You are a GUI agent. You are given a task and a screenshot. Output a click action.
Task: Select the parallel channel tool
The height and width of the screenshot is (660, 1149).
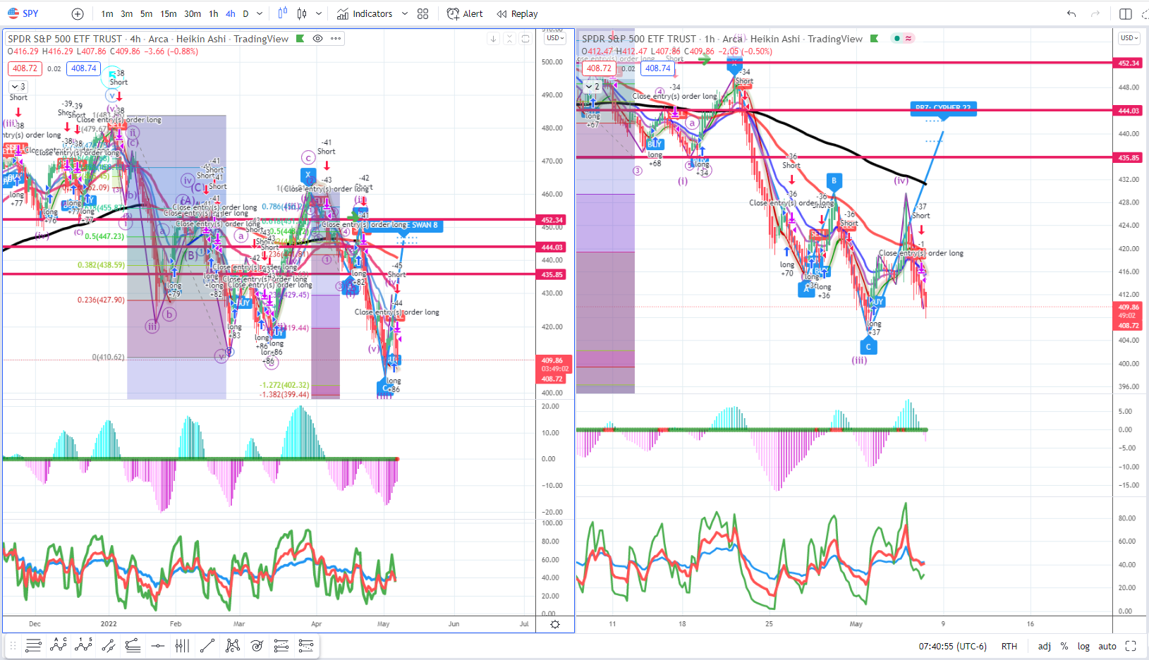[108, 645]
